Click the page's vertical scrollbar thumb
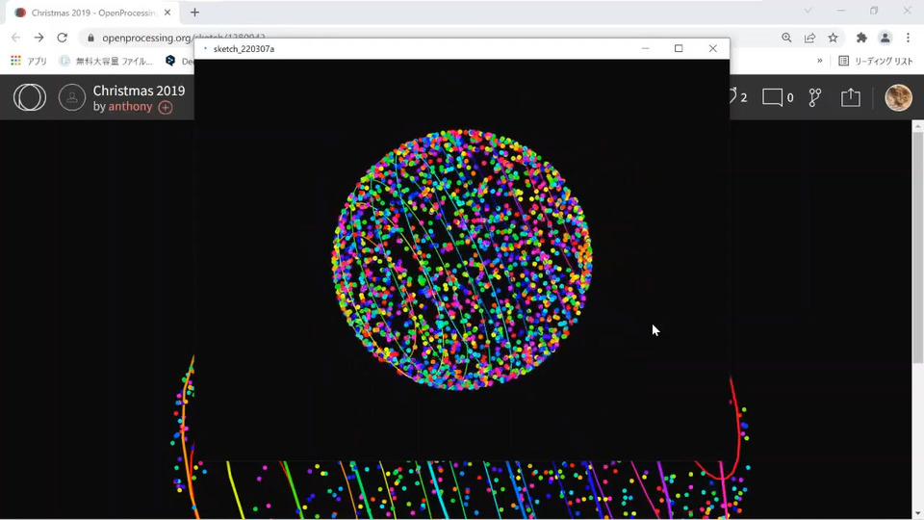This screenshot has width=924, height=520. coord(918,247)
